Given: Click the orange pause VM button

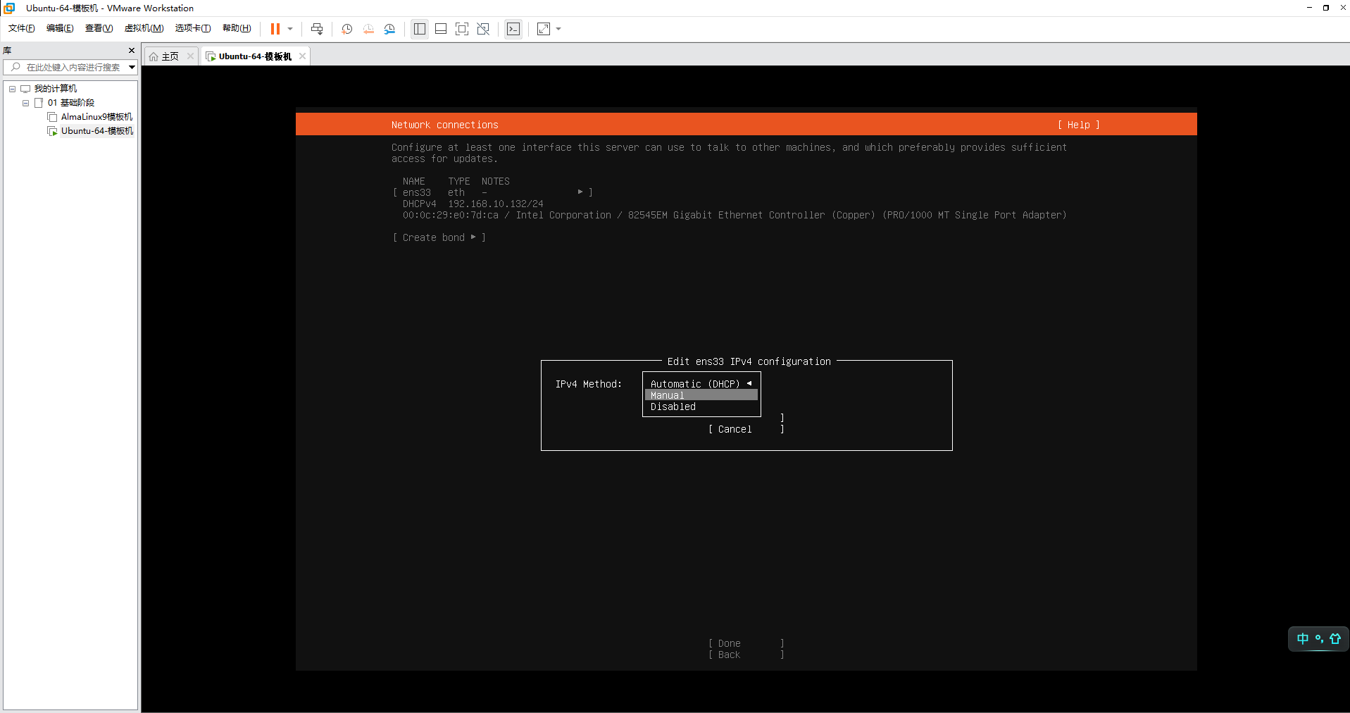Looking at the screenshot, I should 275,29.
